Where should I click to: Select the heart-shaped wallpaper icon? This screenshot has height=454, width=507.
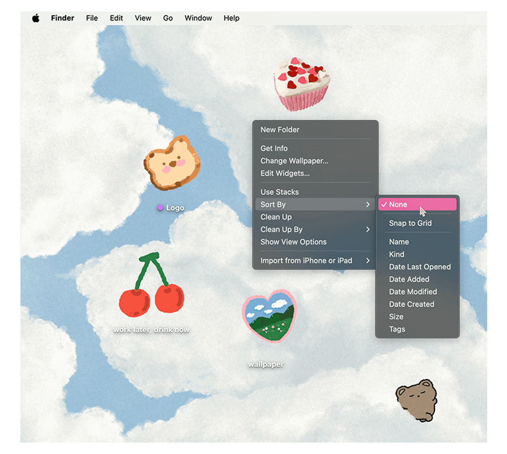269,316
